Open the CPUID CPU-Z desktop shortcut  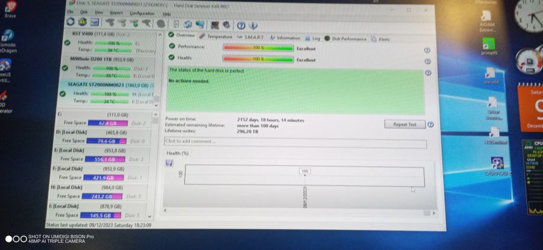click(x=498, y=166)
